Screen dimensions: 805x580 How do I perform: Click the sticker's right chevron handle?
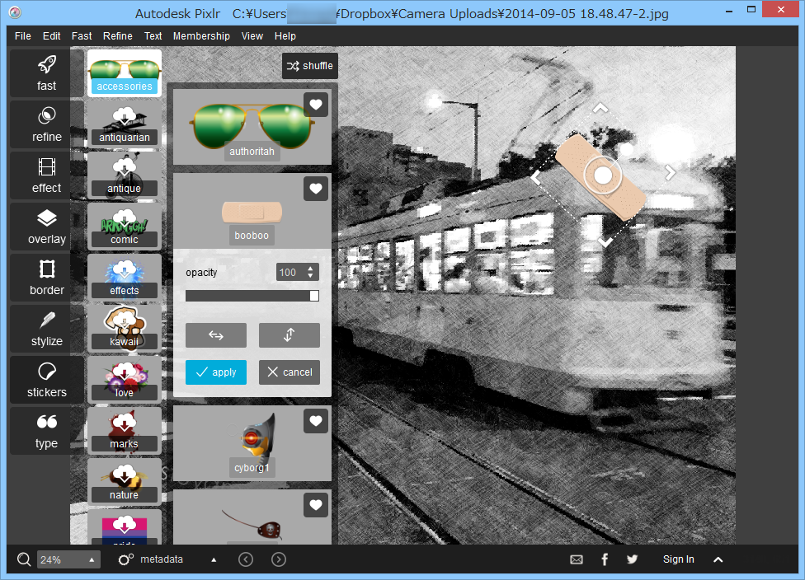pos(670,173)
